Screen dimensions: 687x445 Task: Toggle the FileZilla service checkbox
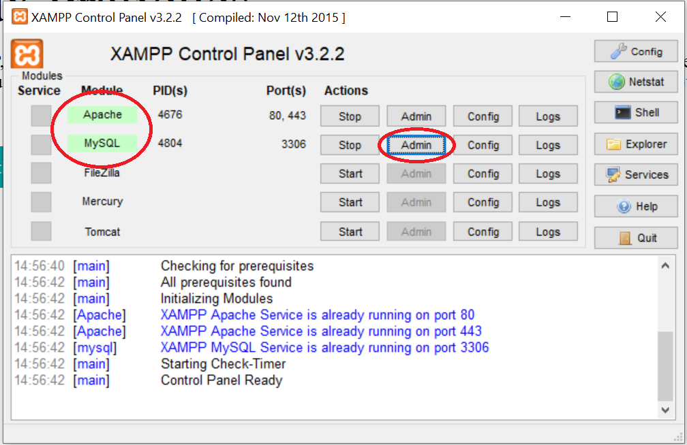(x=41, y=174)
